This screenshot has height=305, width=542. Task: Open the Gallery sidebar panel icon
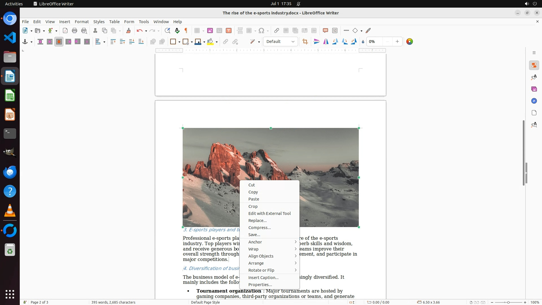(534, 89)
